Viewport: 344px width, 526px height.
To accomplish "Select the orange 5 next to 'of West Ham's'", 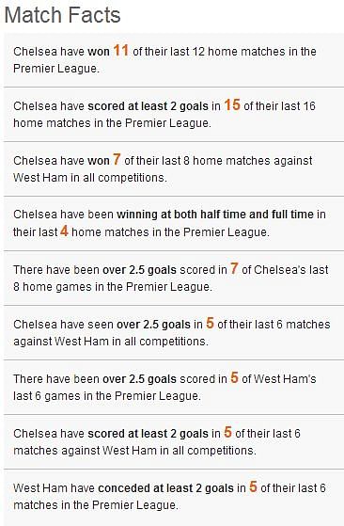I will (234, 378).
